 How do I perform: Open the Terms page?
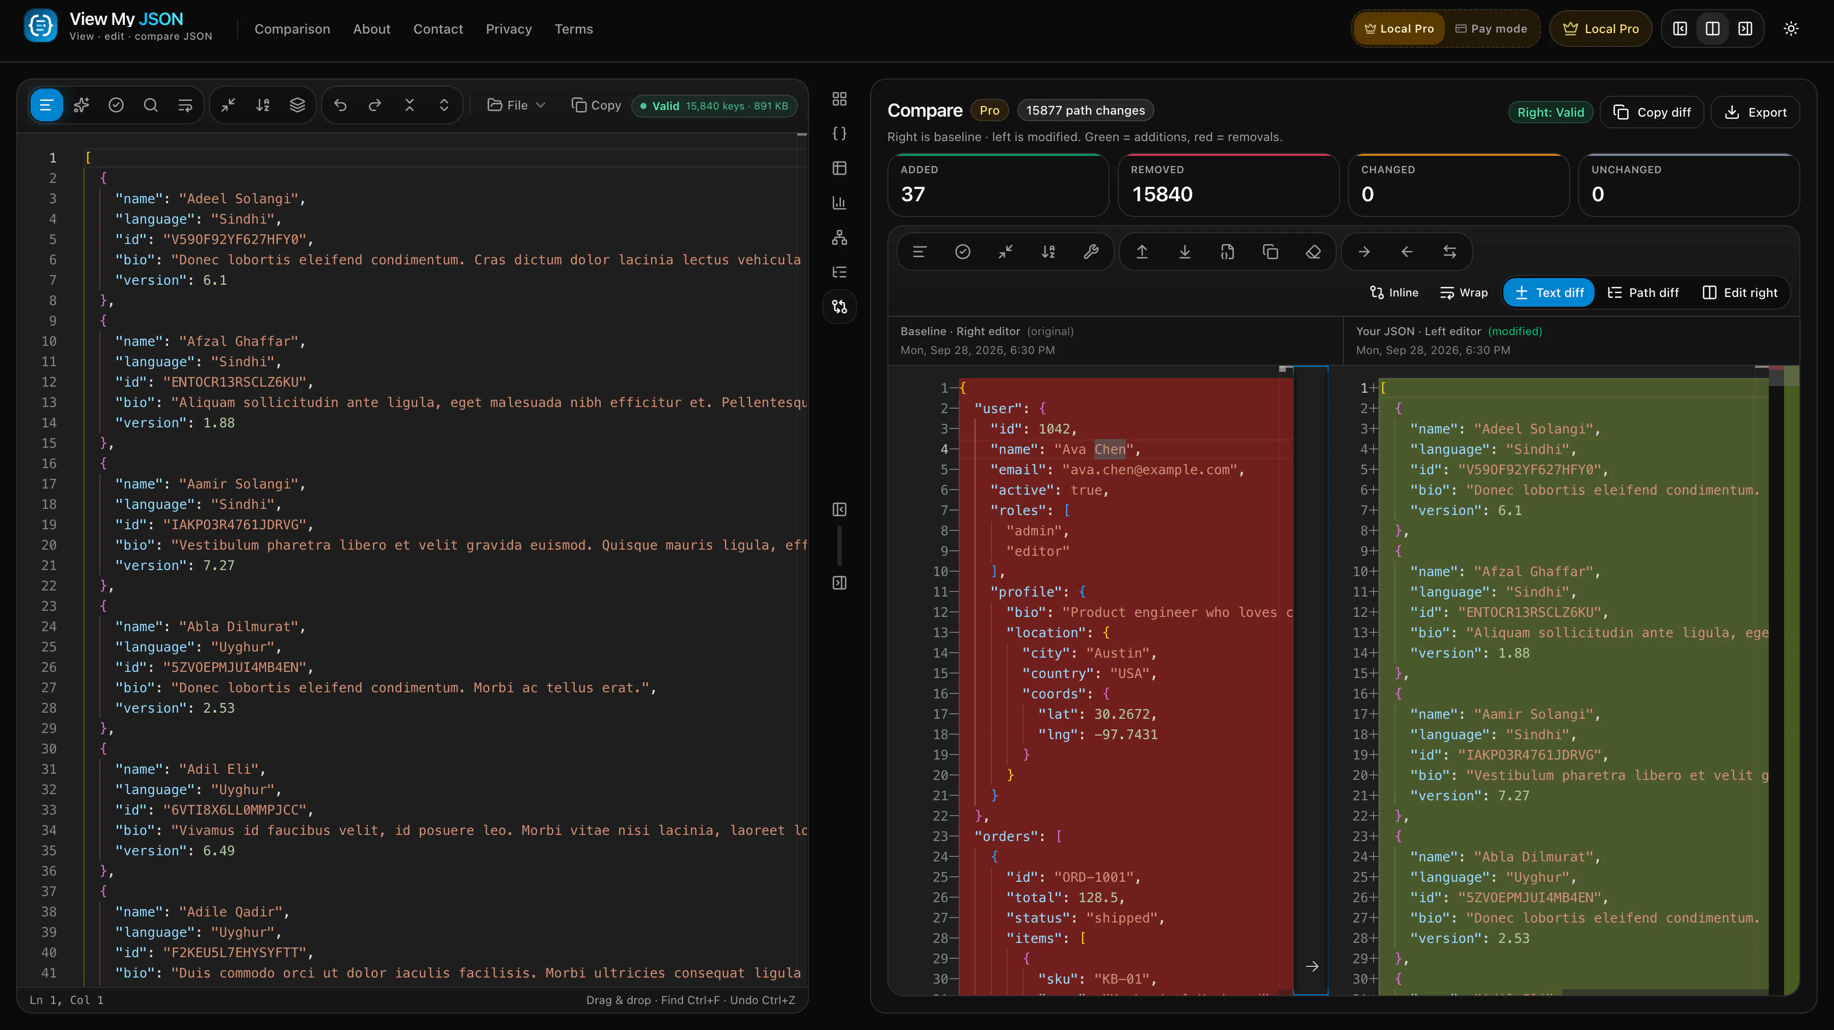point(573,29)
